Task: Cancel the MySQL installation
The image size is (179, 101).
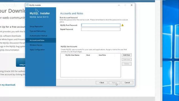Action: coord(127,82)
